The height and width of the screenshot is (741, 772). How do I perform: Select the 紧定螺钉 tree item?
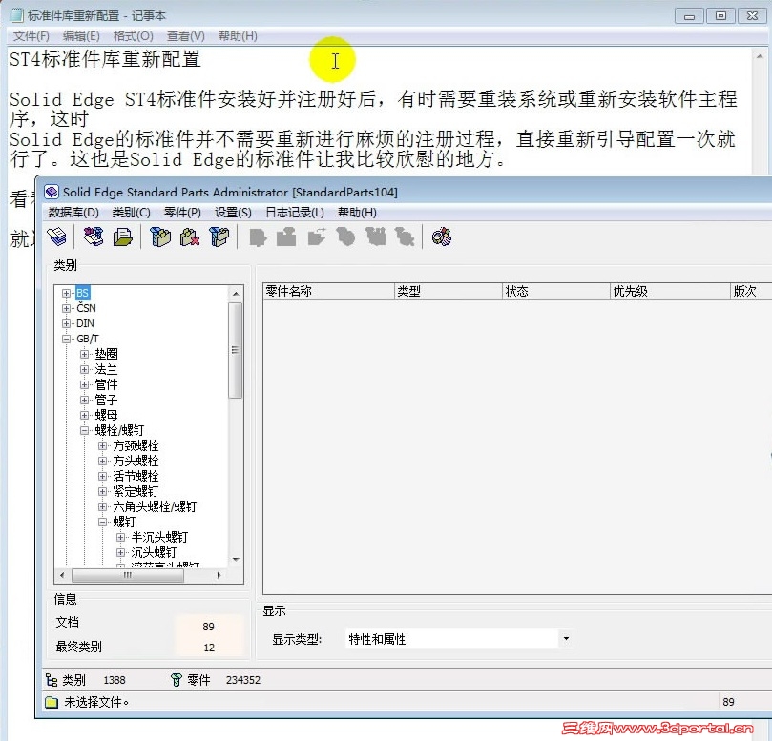[136, 491]
